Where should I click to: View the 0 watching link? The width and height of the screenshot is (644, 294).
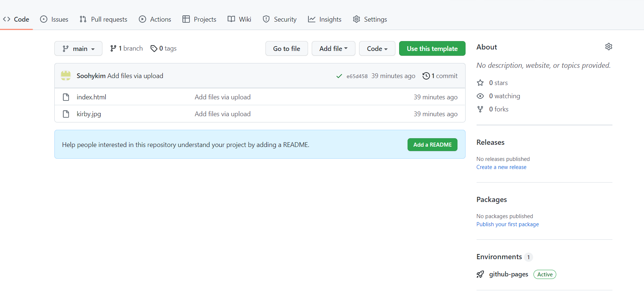click(x=504, y=96)
